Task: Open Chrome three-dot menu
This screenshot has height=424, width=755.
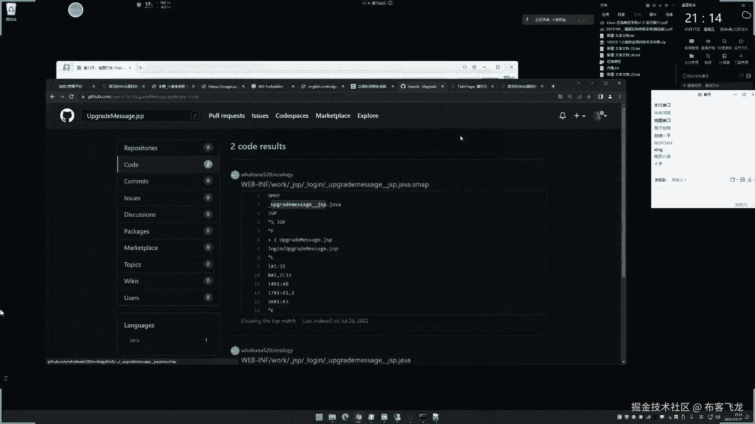Action: tap(620, 97)
